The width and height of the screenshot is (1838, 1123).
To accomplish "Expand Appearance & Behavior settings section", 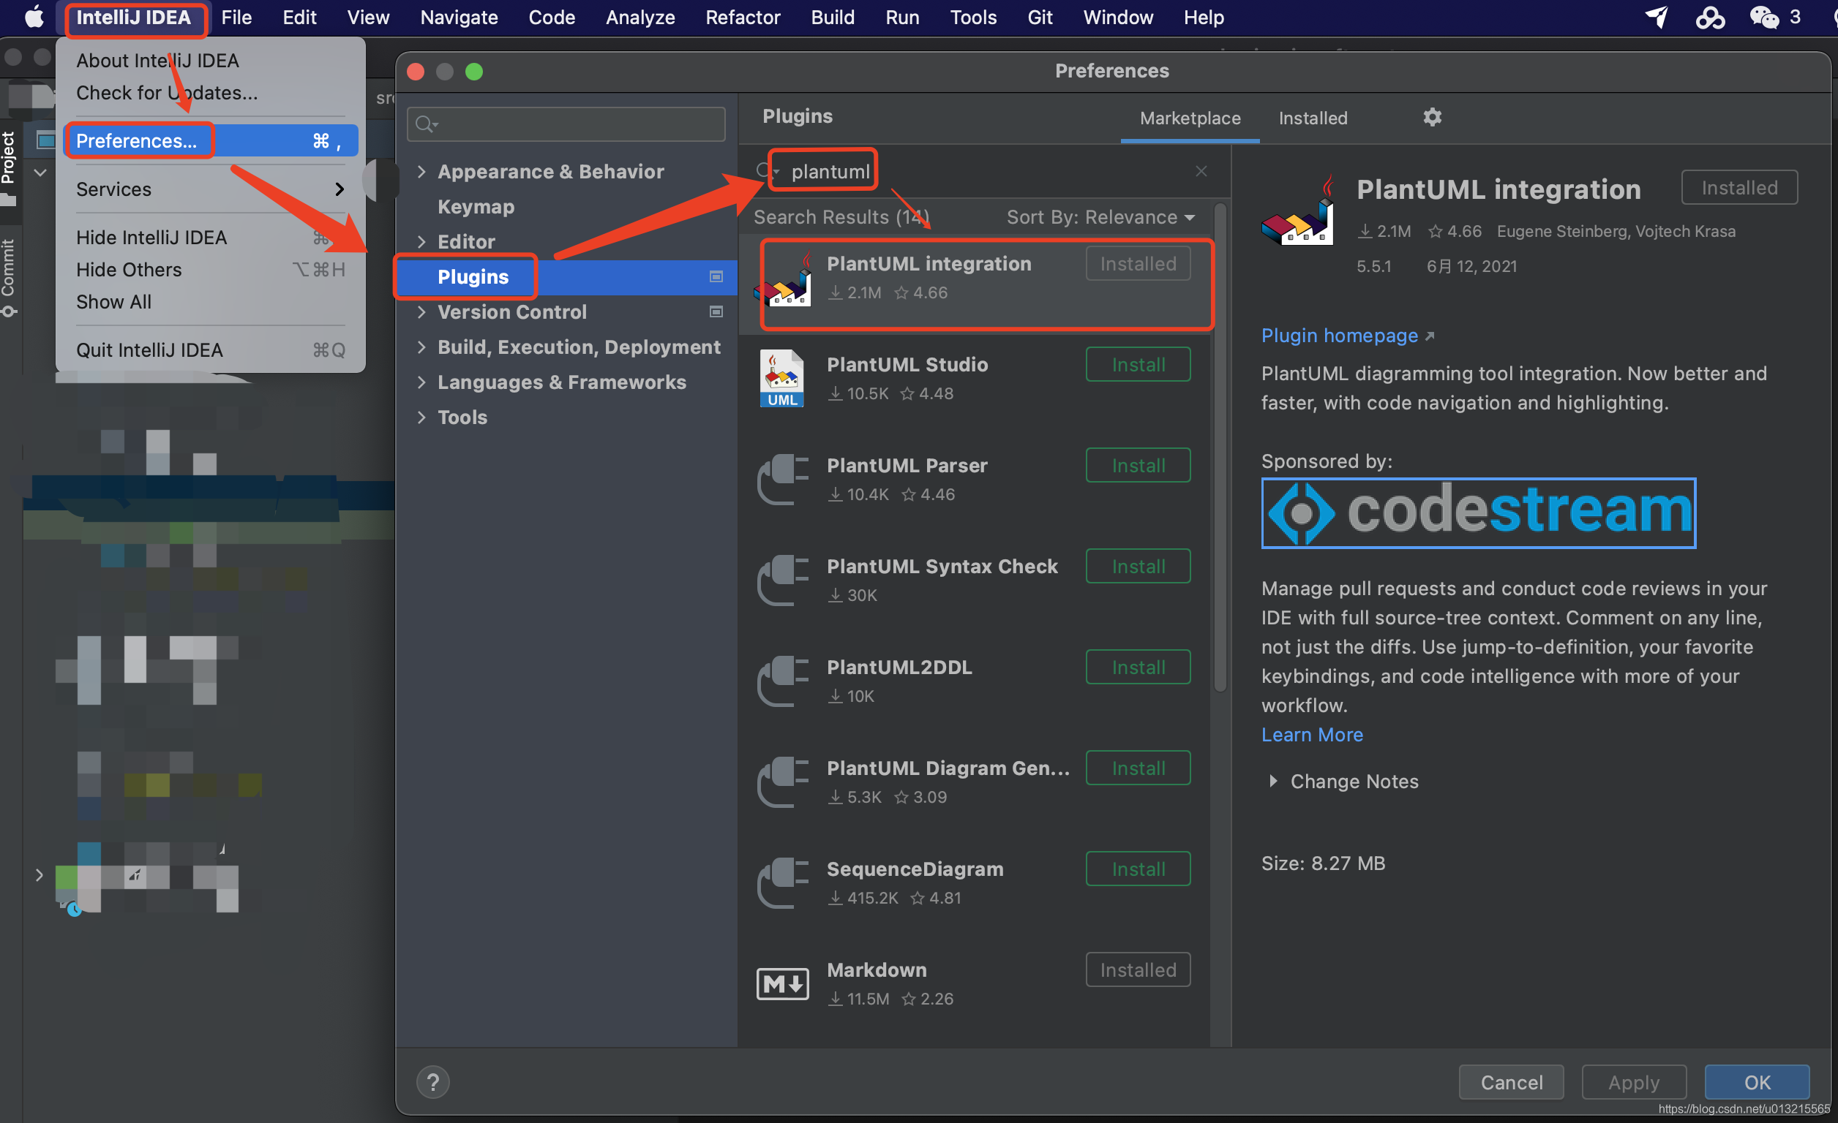I will click(421, 171).
